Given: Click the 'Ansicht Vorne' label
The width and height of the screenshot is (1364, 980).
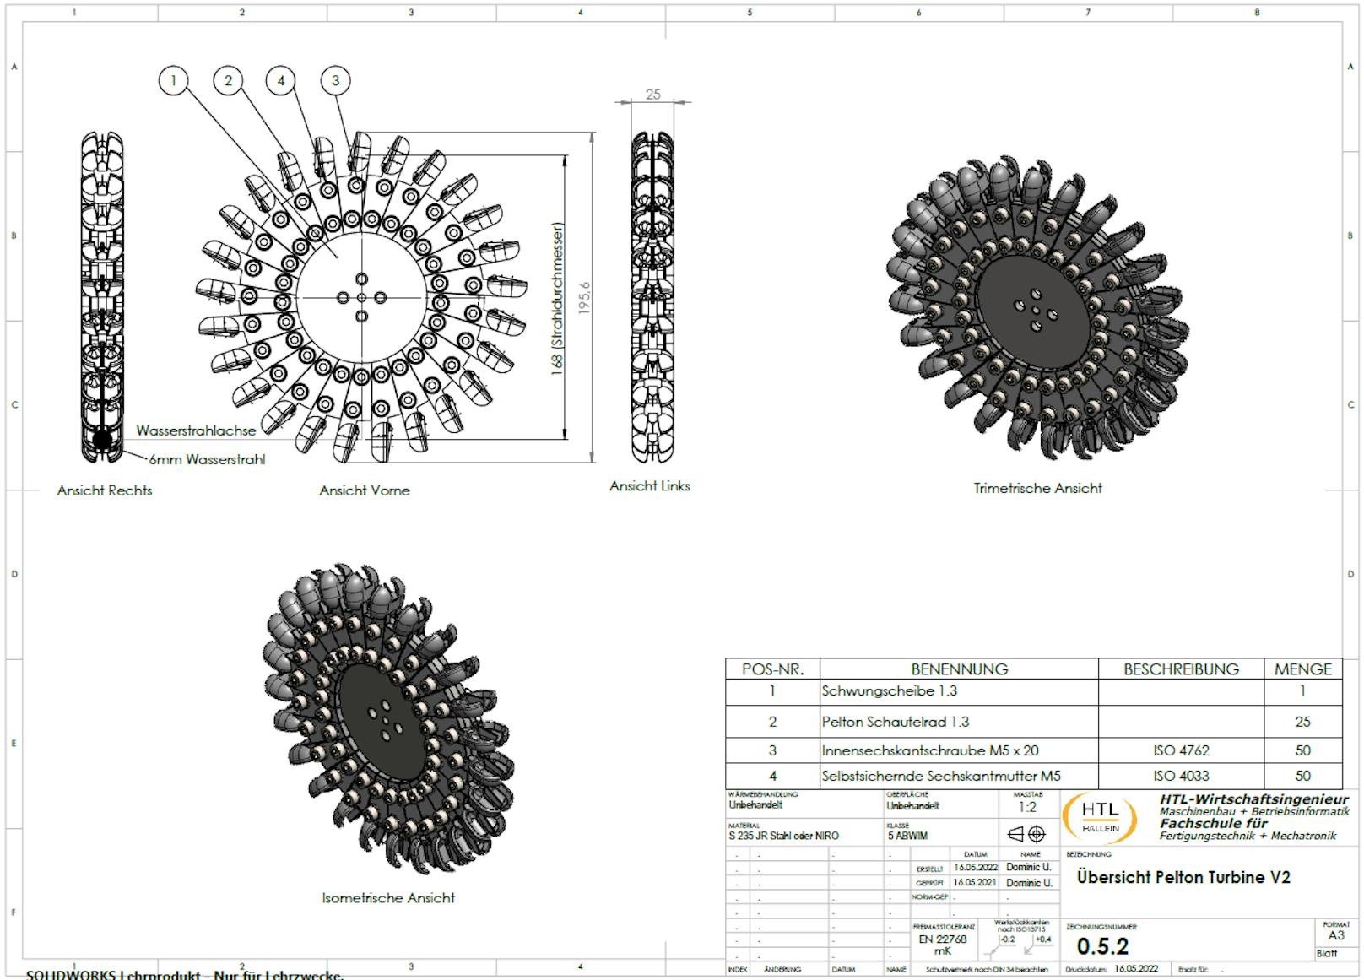Looking at the screenshot, I should (365, 490).
